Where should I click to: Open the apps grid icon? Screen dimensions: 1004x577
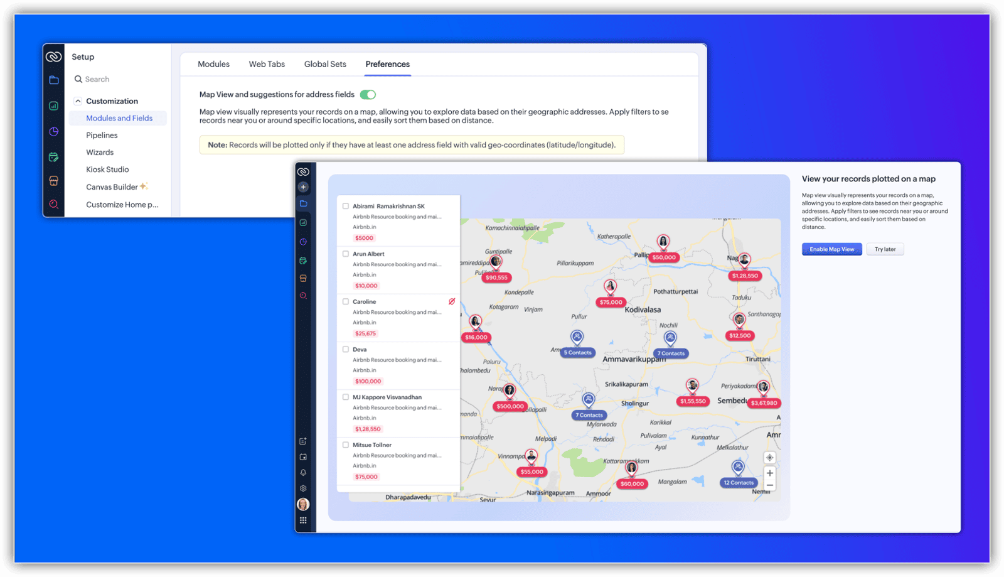[303, 520]
